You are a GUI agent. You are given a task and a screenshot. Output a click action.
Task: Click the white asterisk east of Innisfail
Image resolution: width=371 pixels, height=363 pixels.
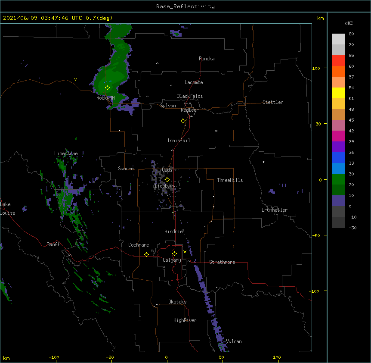coord(216,131)
